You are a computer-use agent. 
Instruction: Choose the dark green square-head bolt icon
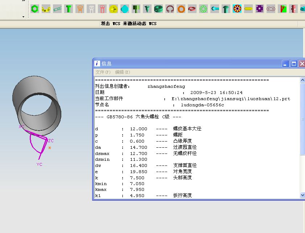pyautogui.click(x=136, y=9)
